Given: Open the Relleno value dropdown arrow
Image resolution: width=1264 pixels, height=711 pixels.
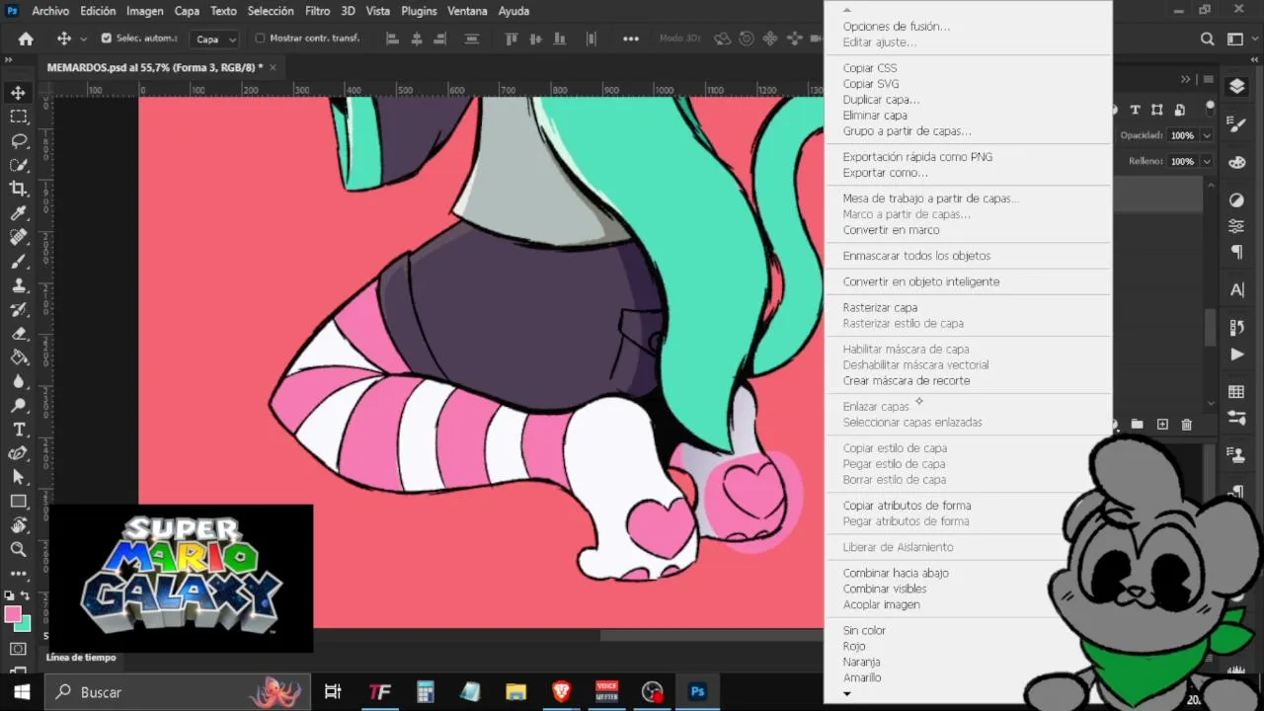Looking at the screenshot, I should (1207, 161).
